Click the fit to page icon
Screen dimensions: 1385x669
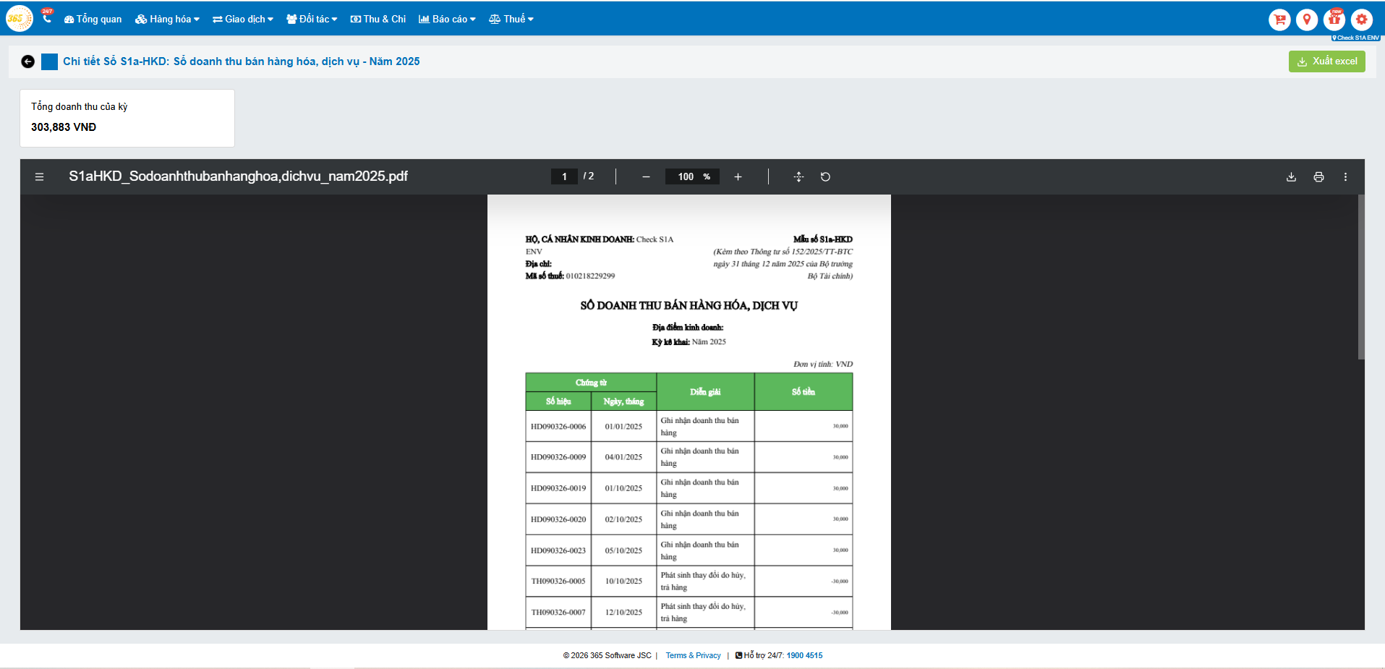798,176
